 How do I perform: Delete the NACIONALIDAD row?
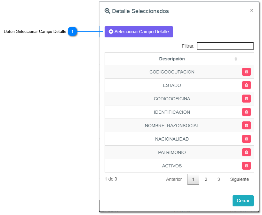[246, 139]
